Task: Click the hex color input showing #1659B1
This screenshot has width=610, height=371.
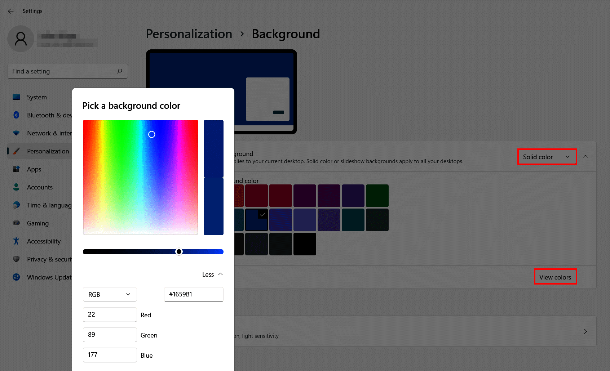Action: [194, 294]
